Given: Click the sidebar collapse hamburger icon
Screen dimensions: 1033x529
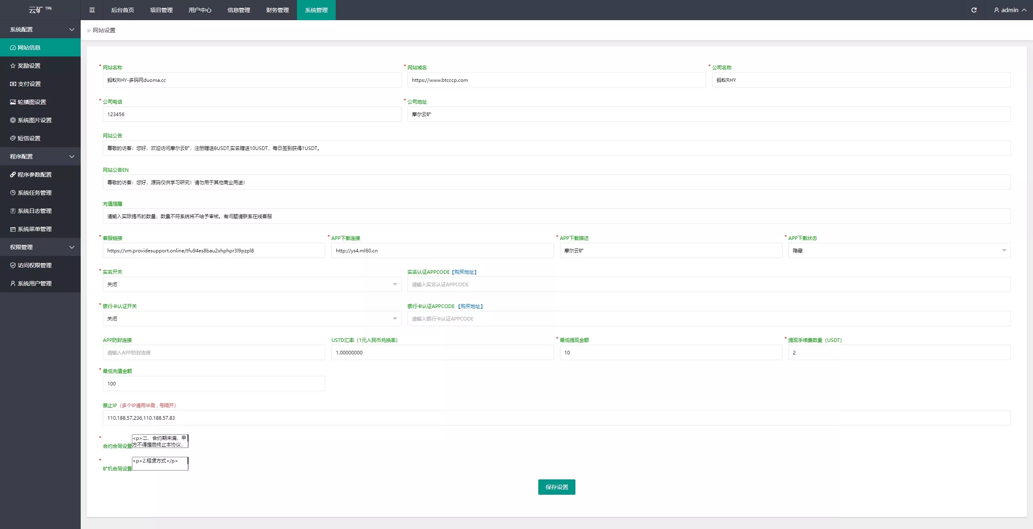Looking at the screenshot, I should pos(92,10).
